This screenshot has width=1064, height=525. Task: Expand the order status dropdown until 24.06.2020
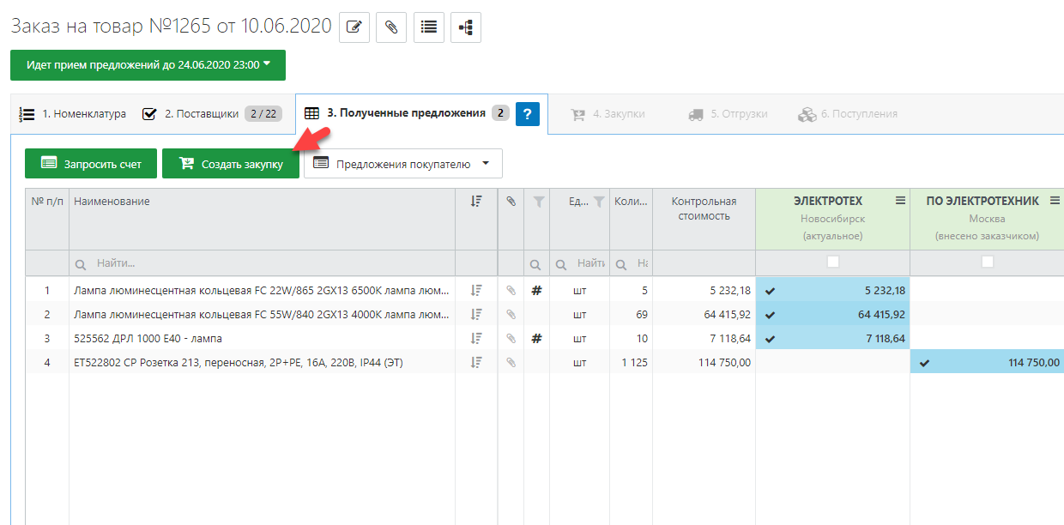click(x=148, y=64)
